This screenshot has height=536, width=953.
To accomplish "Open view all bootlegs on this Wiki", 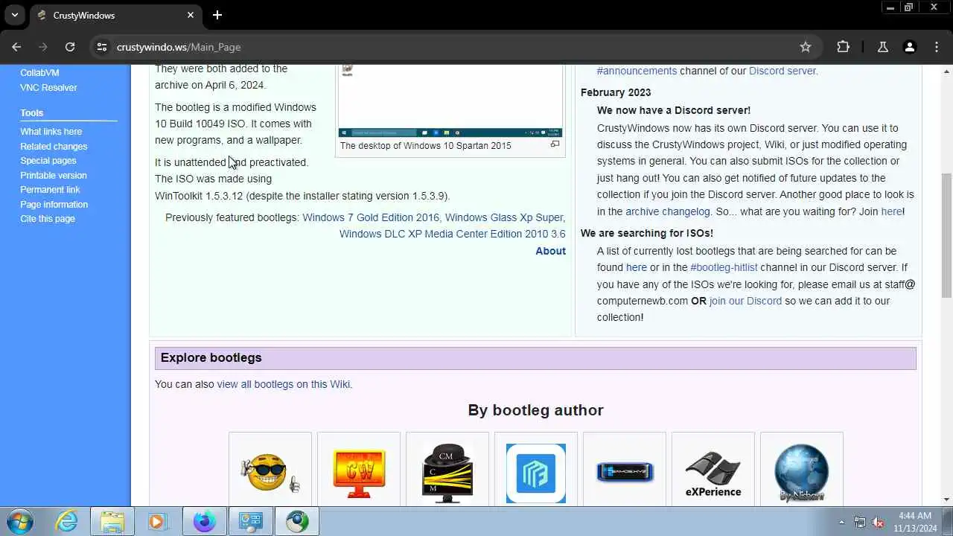I will [x=283, y=384].
